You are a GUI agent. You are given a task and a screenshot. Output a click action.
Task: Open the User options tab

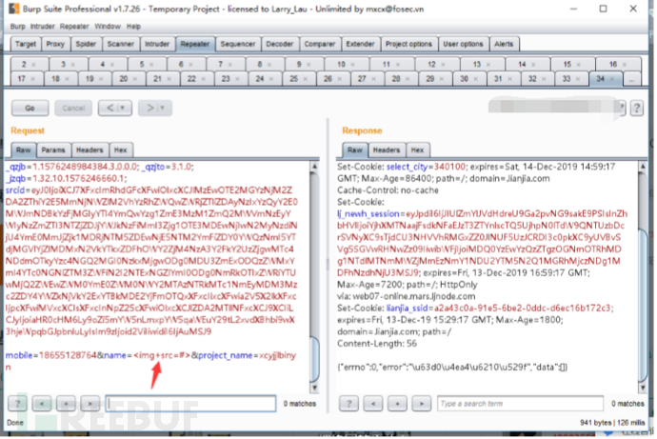click(x=463, y=44)
